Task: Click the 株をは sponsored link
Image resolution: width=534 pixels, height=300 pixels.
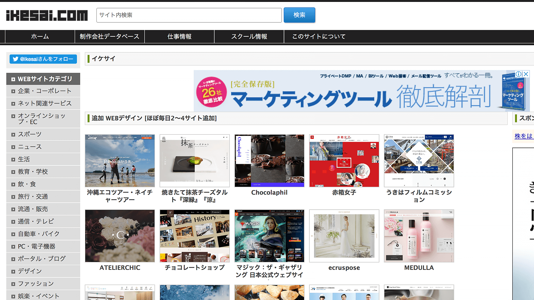Action: [x=524, y=136]
